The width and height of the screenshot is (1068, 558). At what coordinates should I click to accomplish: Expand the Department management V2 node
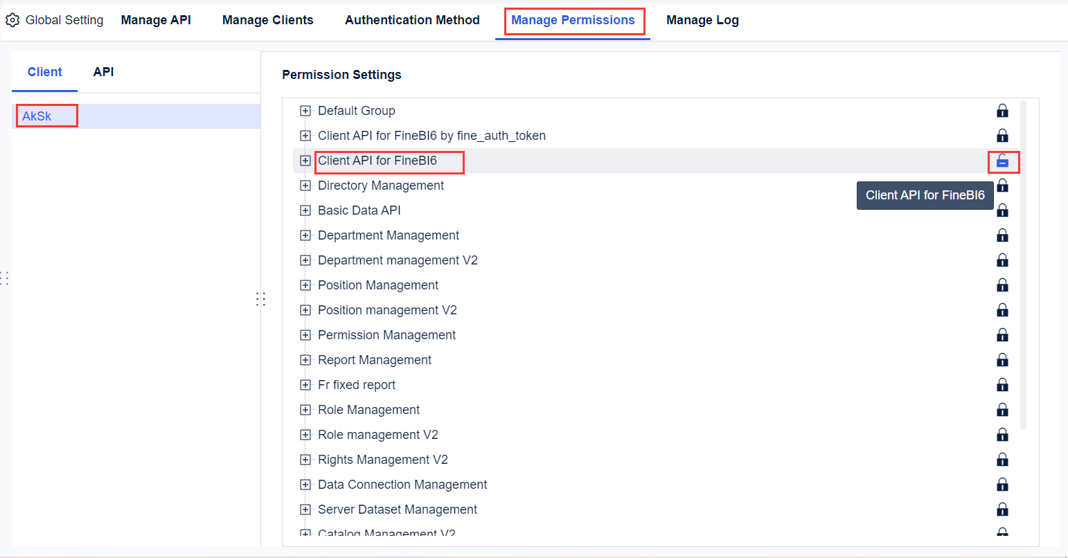pos(305,260)
